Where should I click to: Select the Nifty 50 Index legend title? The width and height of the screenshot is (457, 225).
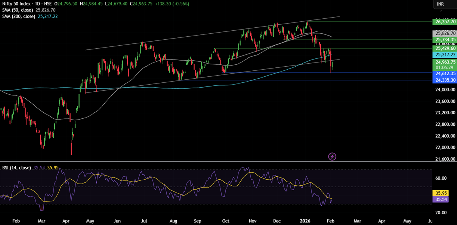pyautogui.click(x=19, y=4)
